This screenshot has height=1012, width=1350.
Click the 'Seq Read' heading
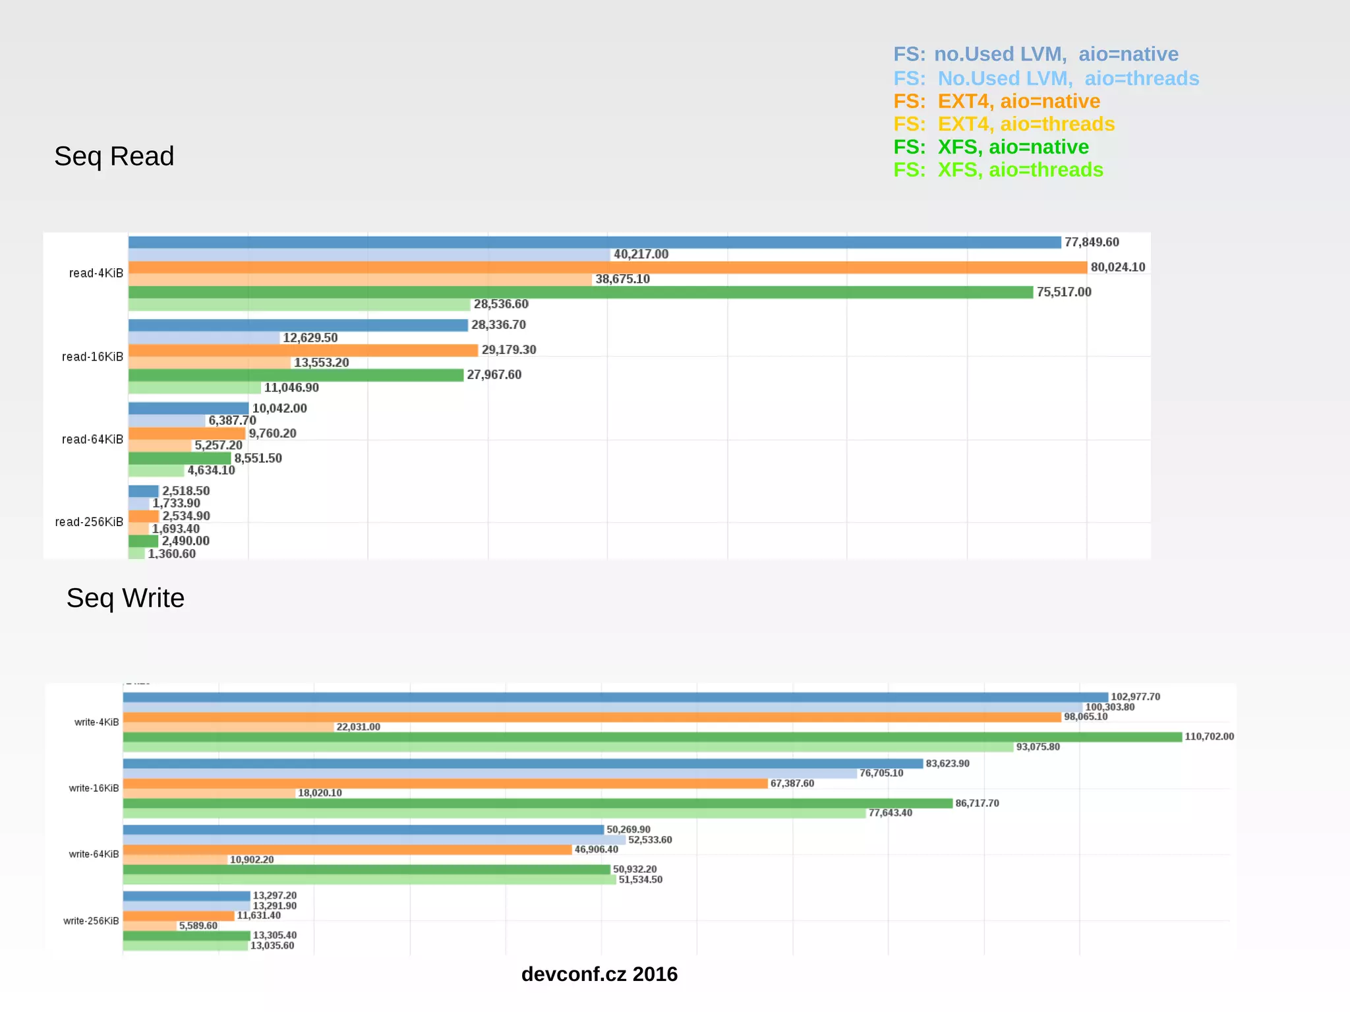coord(114,157)
